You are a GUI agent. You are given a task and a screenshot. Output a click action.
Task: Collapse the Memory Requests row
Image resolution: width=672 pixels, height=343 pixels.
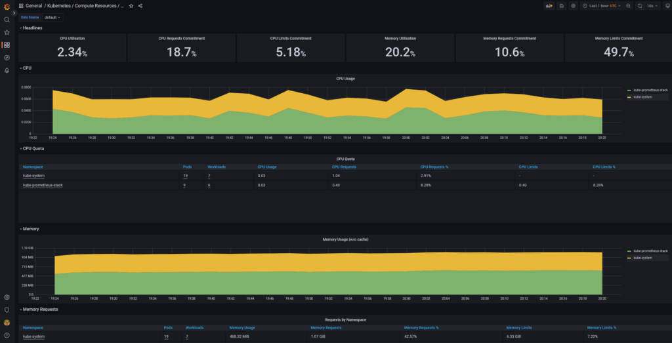[39, 309]
